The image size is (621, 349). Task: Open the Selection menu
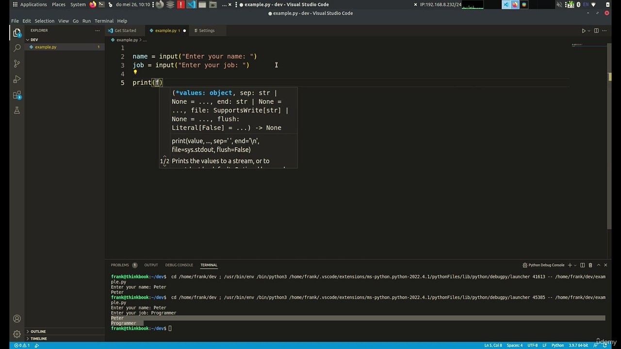[44, 21]
